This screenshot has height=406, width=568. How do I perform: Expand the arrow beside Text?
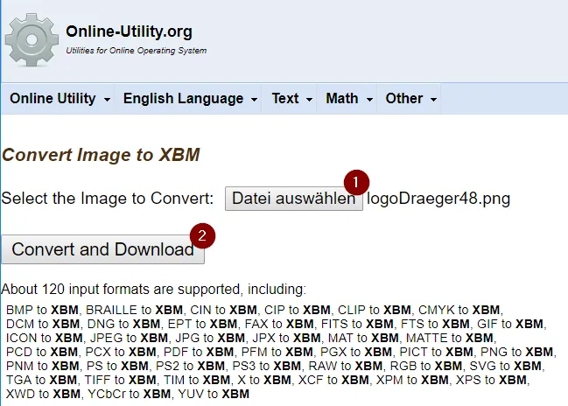[310, 100]
